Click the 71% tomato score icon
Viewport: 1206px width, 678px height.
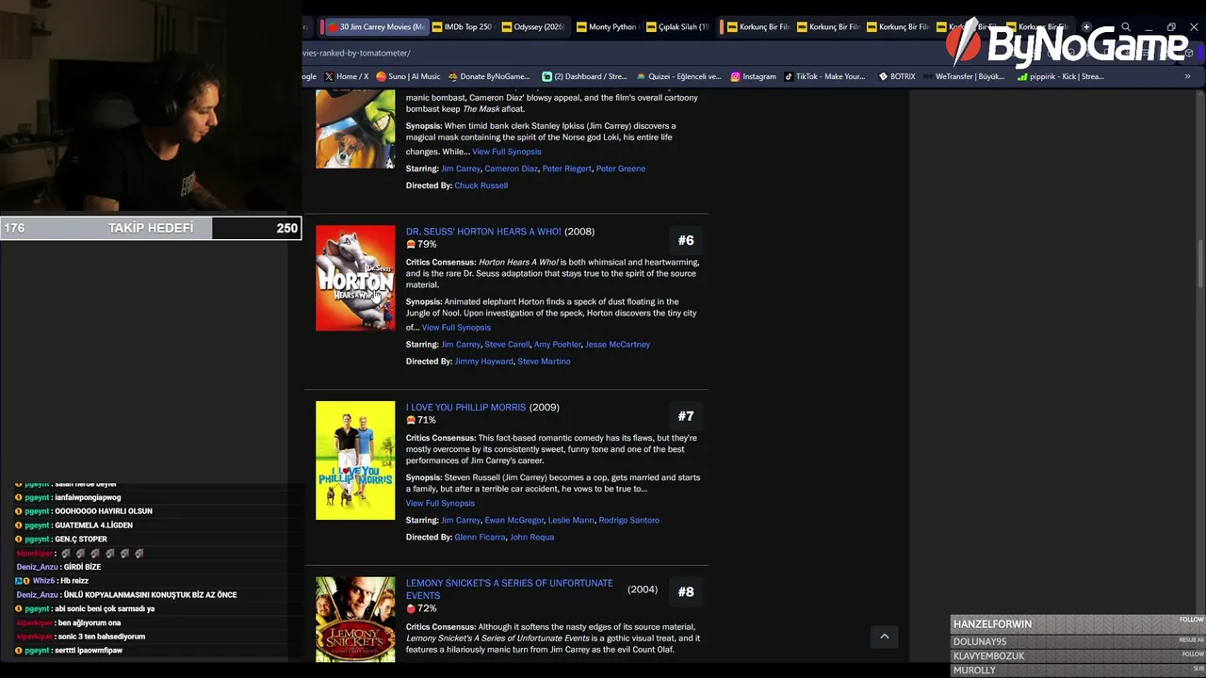(x=411, y=421)
